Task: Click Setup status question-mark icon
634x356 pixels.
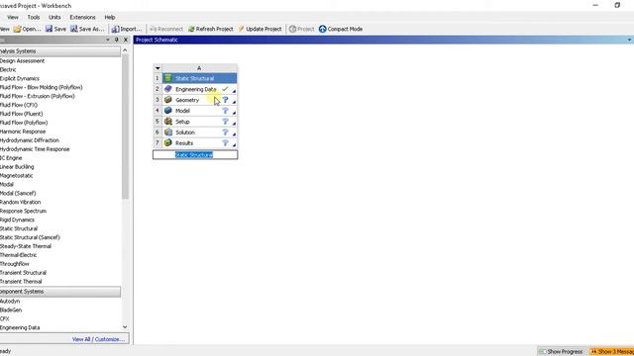Action: (x=225, y=121)
